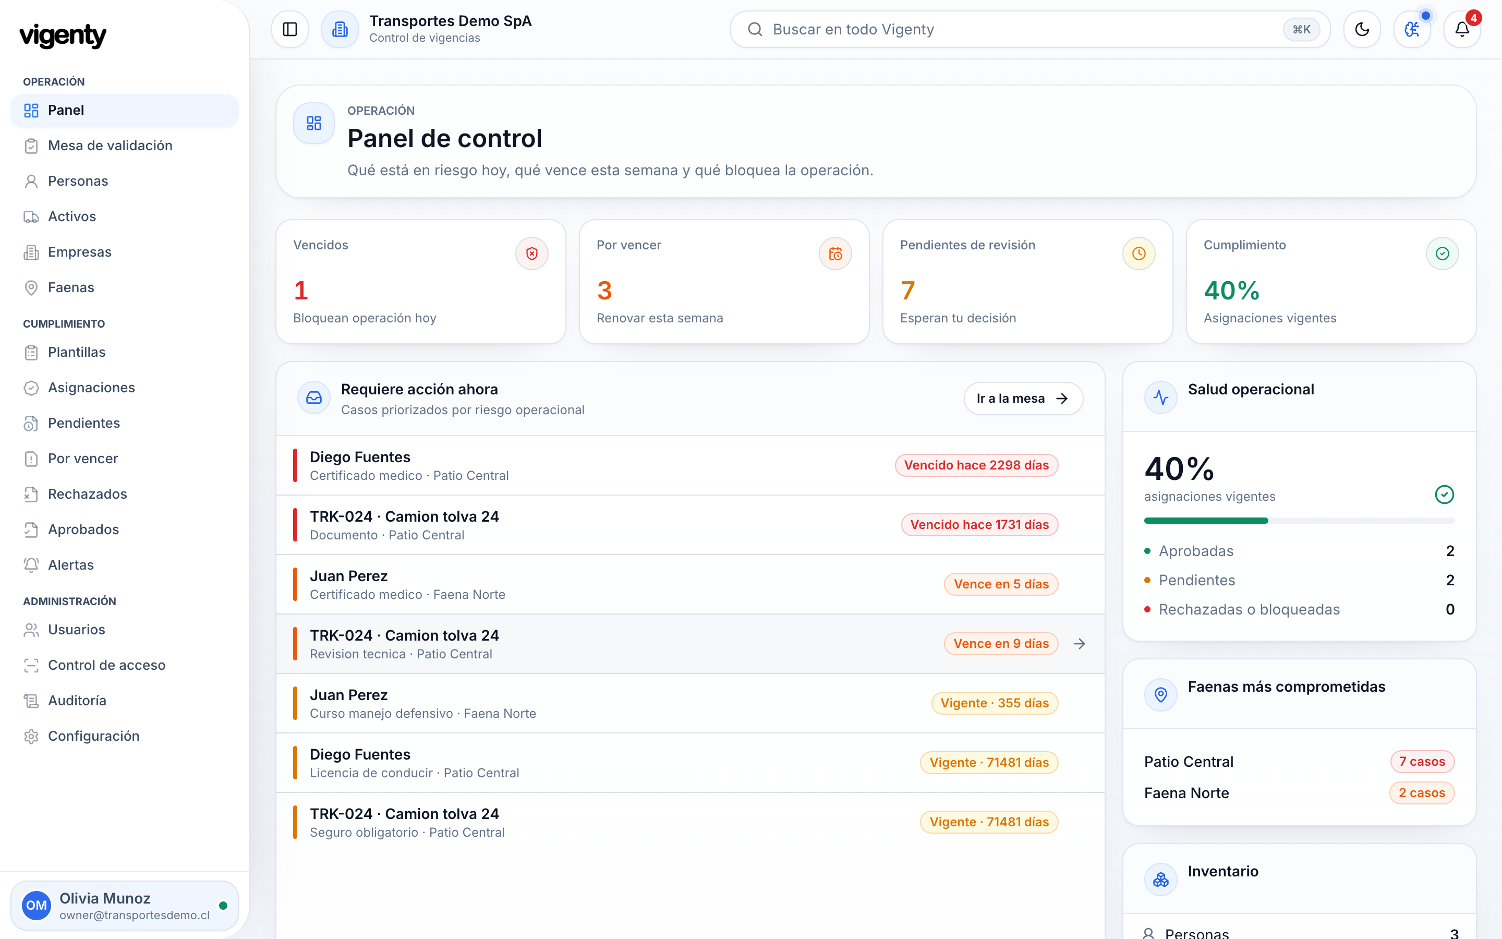Select Panel in the sidebar
The height and width of the screenshot is (939, 1502).
(125, 111)
